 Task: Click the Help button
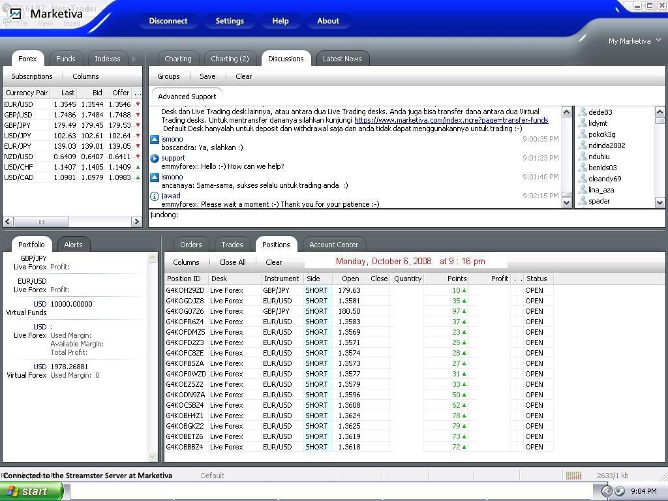(x=281, y=21)
